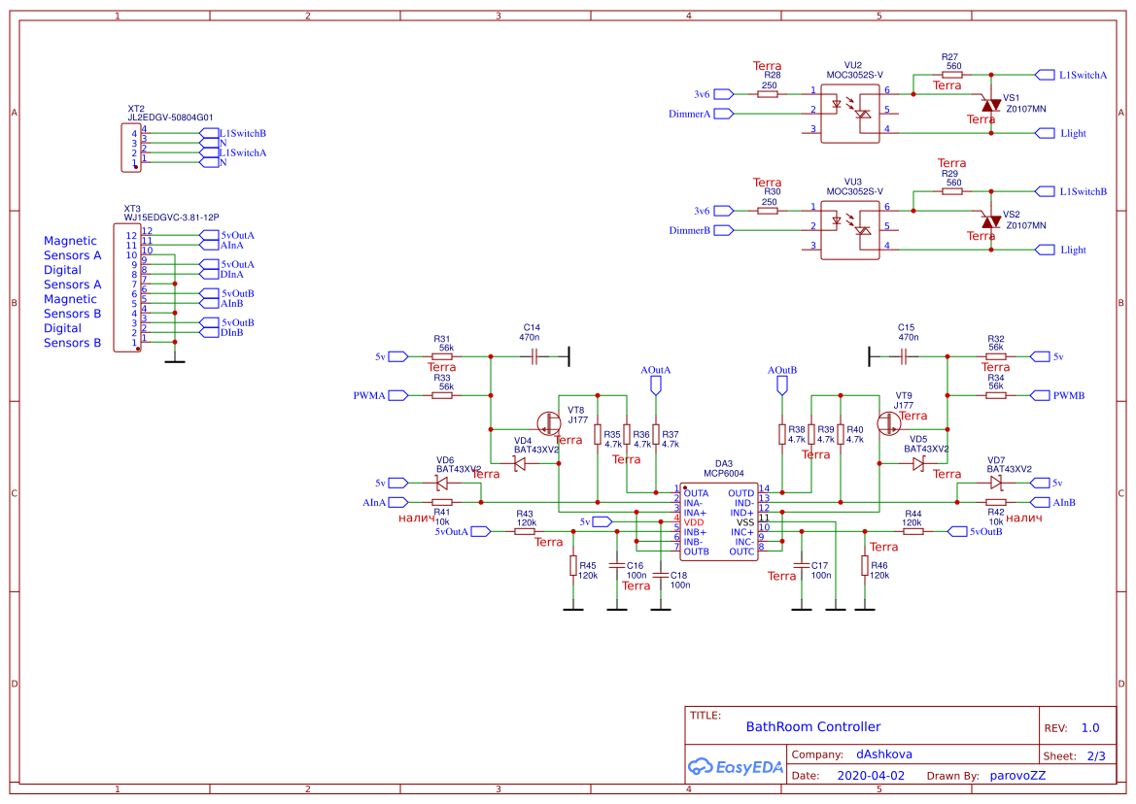1136x804 pixels.
Task: Select Schottky diode VD4 BAT43XV2
Action: point(519,462)
